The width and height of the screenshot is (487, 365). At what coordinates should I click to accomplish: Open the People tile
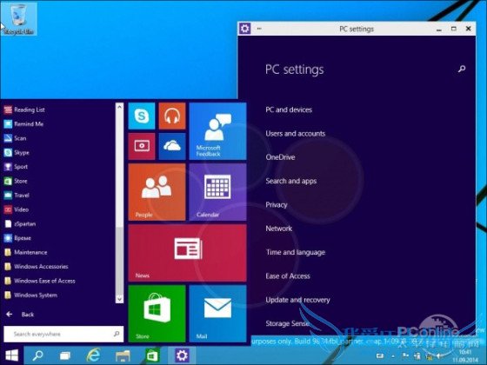pos(157,192)
